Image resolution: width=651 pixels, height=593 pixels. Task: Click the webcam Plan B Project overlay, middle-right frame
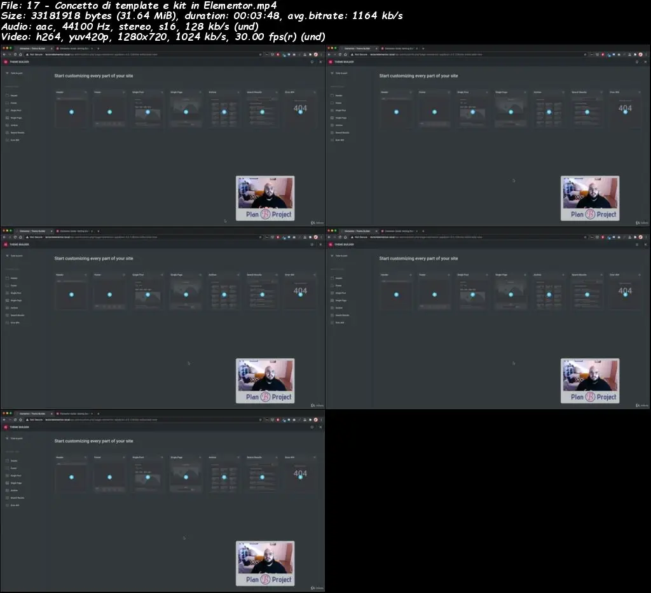click(x=590, y=380)
